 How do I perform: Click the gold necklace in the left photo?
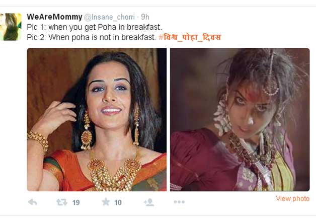[x=114, y=174]
